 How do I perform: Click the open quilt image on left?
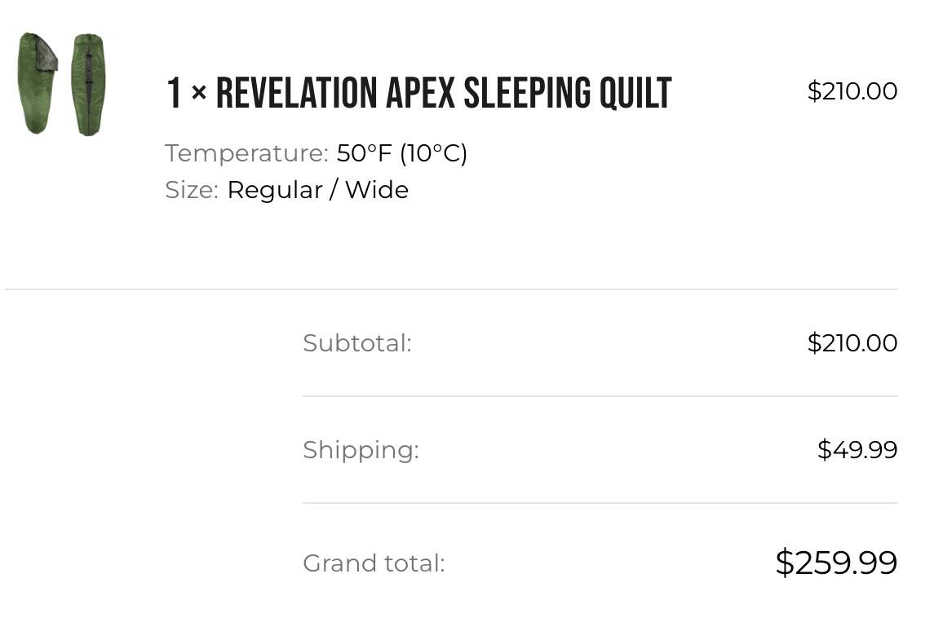pyautogui.click(x=38, y=83)
